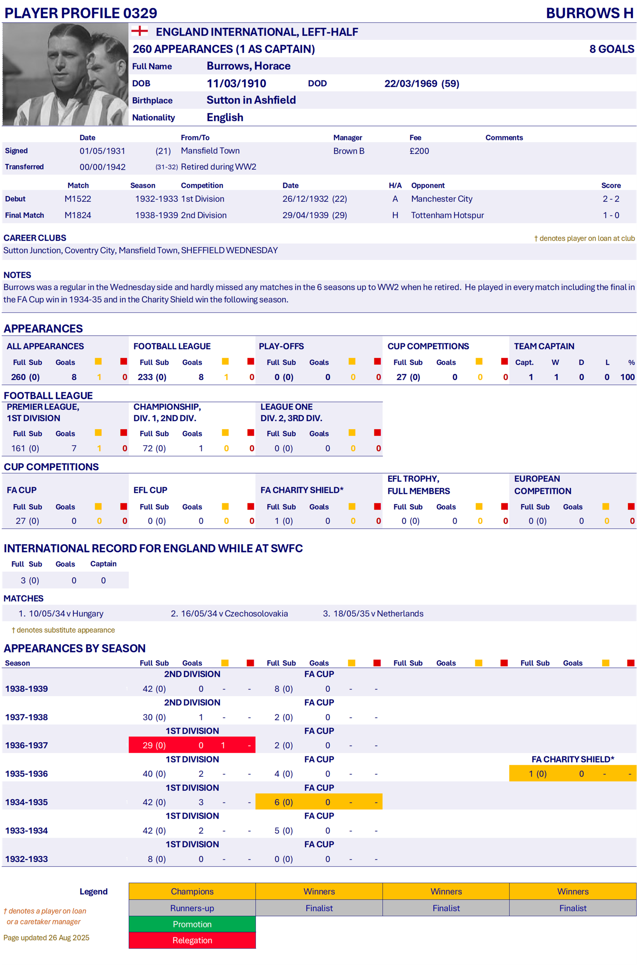Click yellow card icon under EFL Cup
The height and width of the screenshot is (965, 637).
[226, 506]
